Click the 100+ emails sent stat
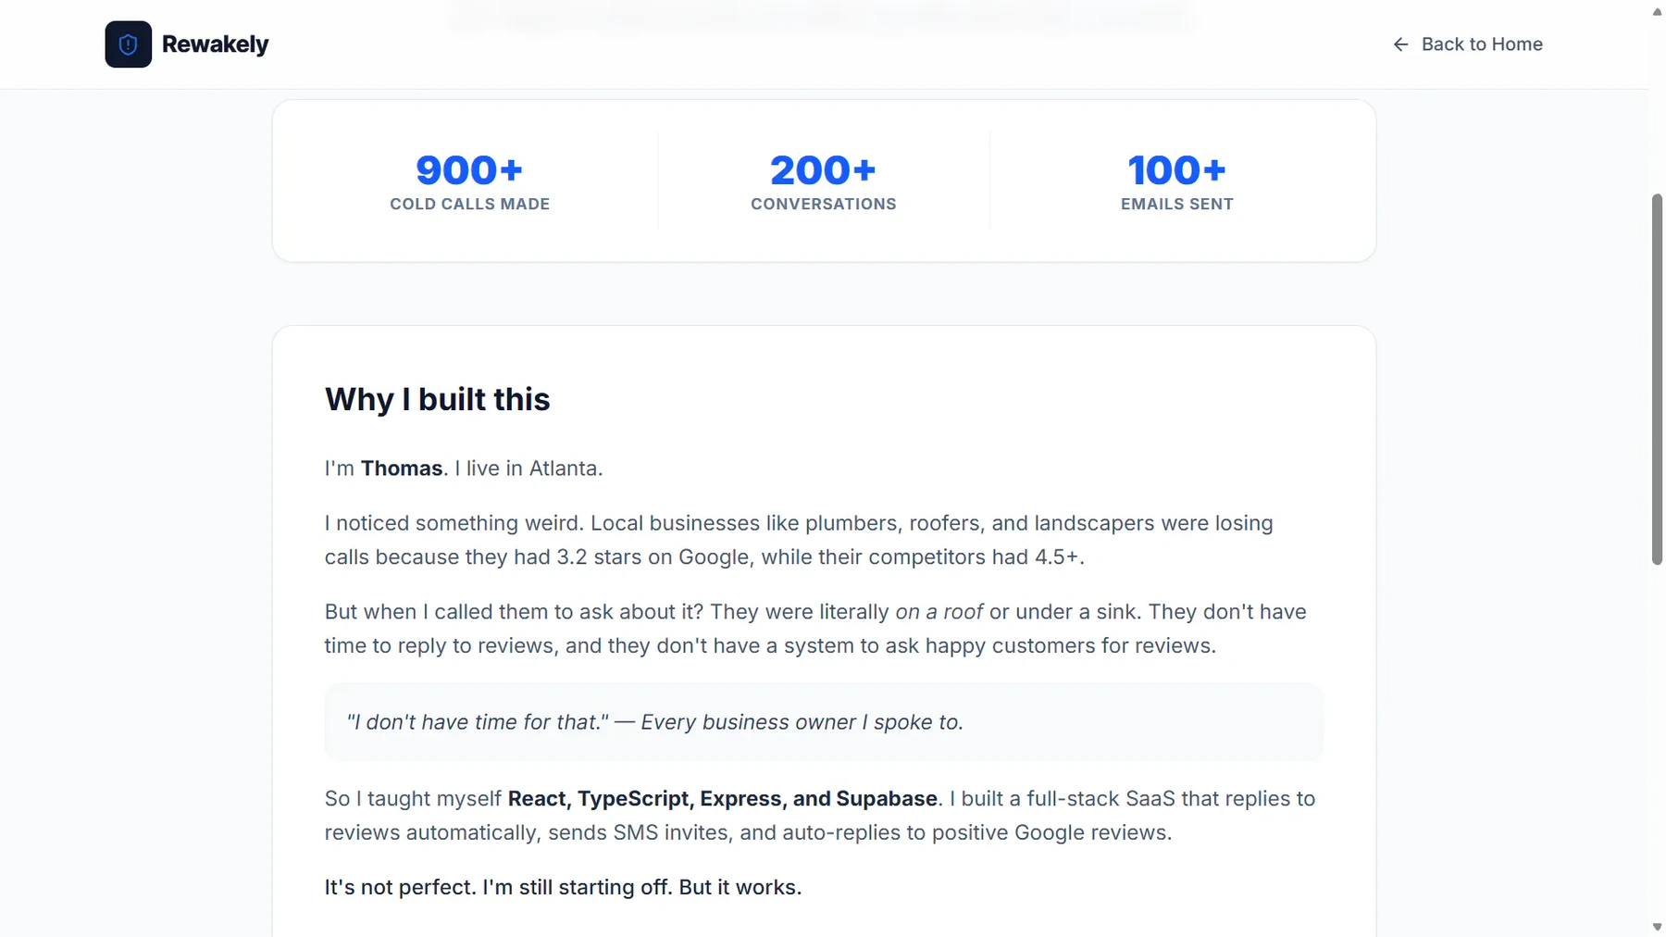 (x=1176, y=170)
